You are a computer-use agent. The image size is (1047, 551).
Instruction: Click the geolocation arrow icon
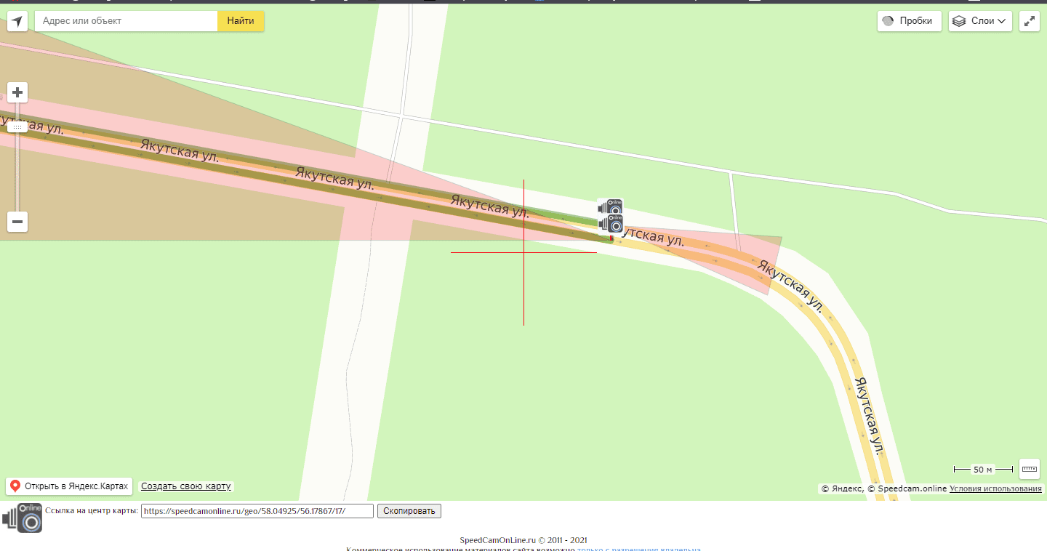point(17,21)
